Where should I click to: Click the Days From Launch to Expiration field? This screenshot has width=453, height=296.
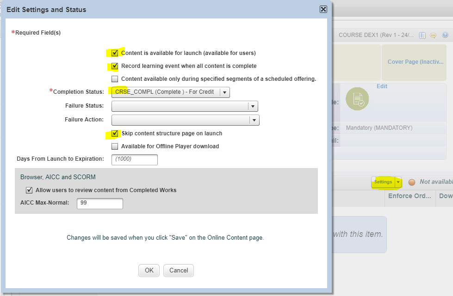pyautogui.click(x=135, y=159)
